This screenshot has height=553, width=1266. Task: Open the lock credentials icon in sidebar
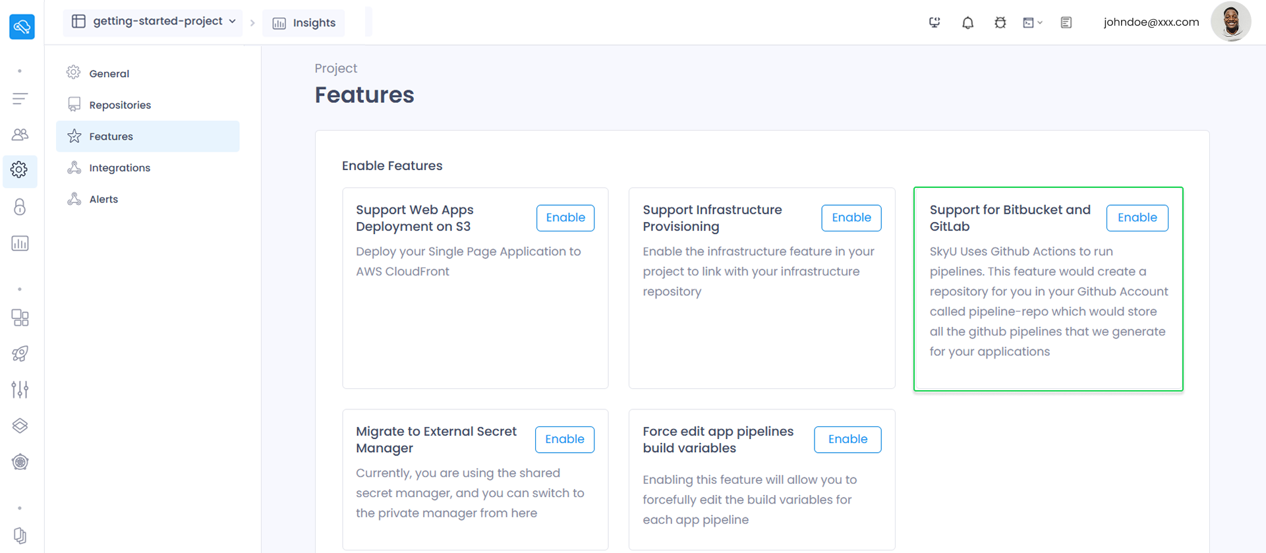[20, 207]
